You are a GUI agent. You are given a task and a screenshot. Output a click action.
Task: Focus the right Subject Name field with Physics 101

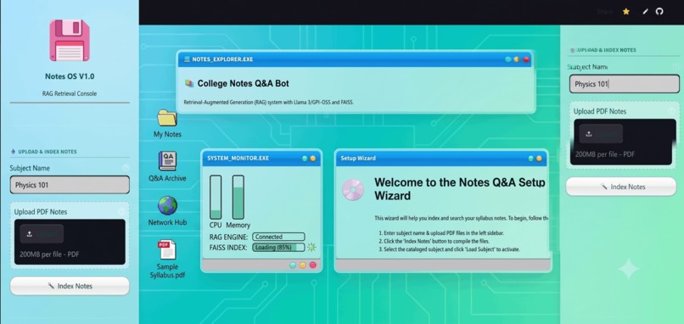625,84
